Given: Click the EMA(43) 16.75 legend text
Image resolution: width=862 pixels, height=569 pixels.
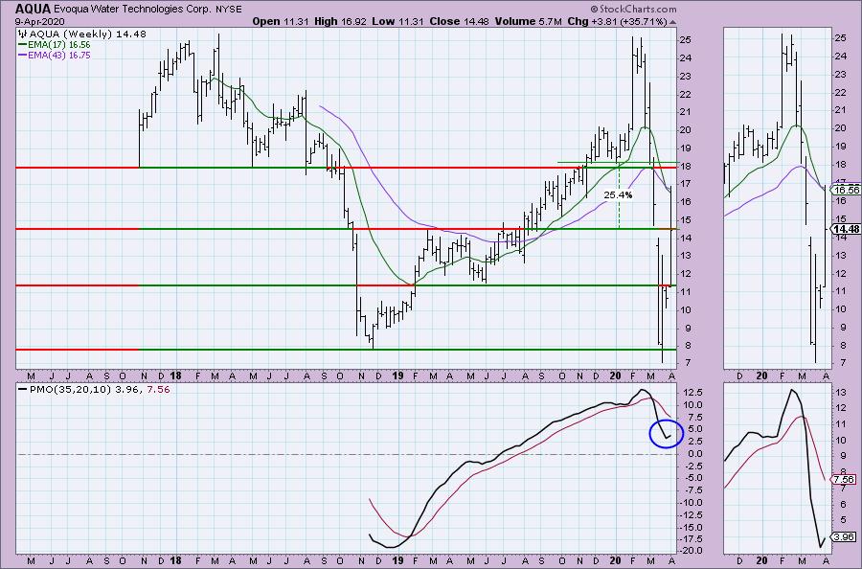Looking at the screenshot, I should coord(58,55).
